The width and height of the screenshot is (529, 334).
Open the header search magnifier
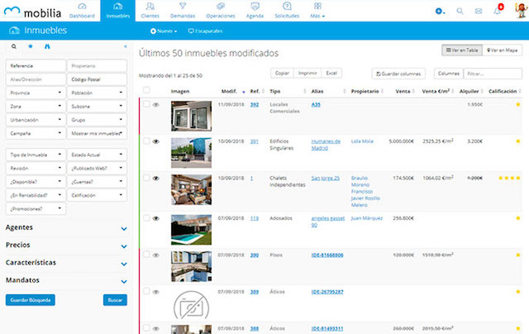point(460,11)
